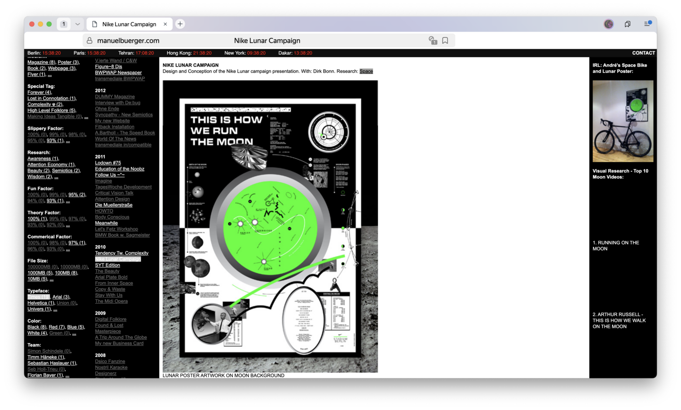Filter file size by 100MB (8)
Screen dimensions: 681x410
tap(66, 273)
